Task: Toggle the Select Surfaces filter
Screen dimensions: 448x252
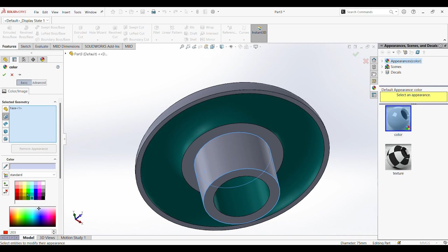Action: pyautogui.click(x=6, y=124)
